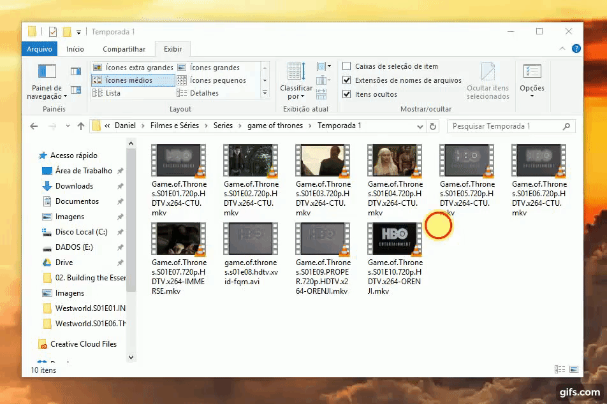Click Ocultar itens selecionados button
This screenshot has width=607, height=404.
tap(488, 82)
